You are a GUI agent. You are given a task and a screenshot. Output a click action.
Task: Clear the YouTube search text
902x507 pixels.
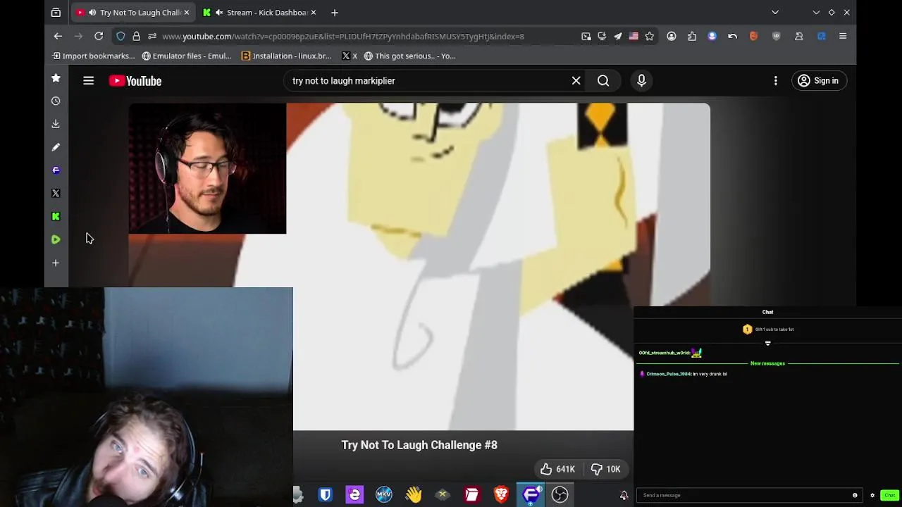[576, 81]
